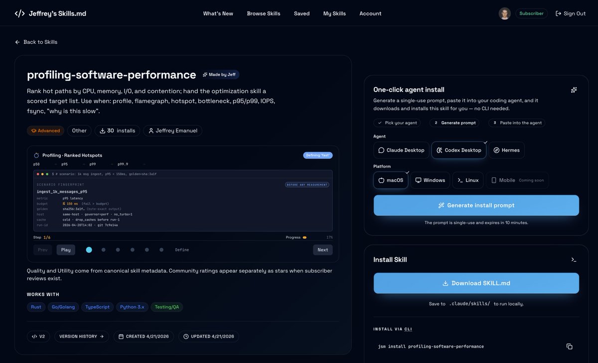Click the Progress bar indicator at 17%
Viewport: 598px width, 363px height.
pyautogui.click(x=304, y=238)
